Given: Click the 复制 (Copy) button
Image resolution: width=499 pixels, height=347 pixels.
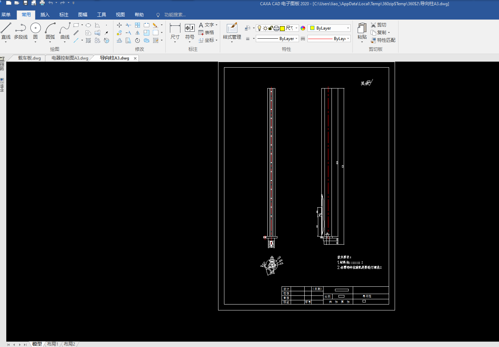Looking at the screenshot, I should 379,33.
